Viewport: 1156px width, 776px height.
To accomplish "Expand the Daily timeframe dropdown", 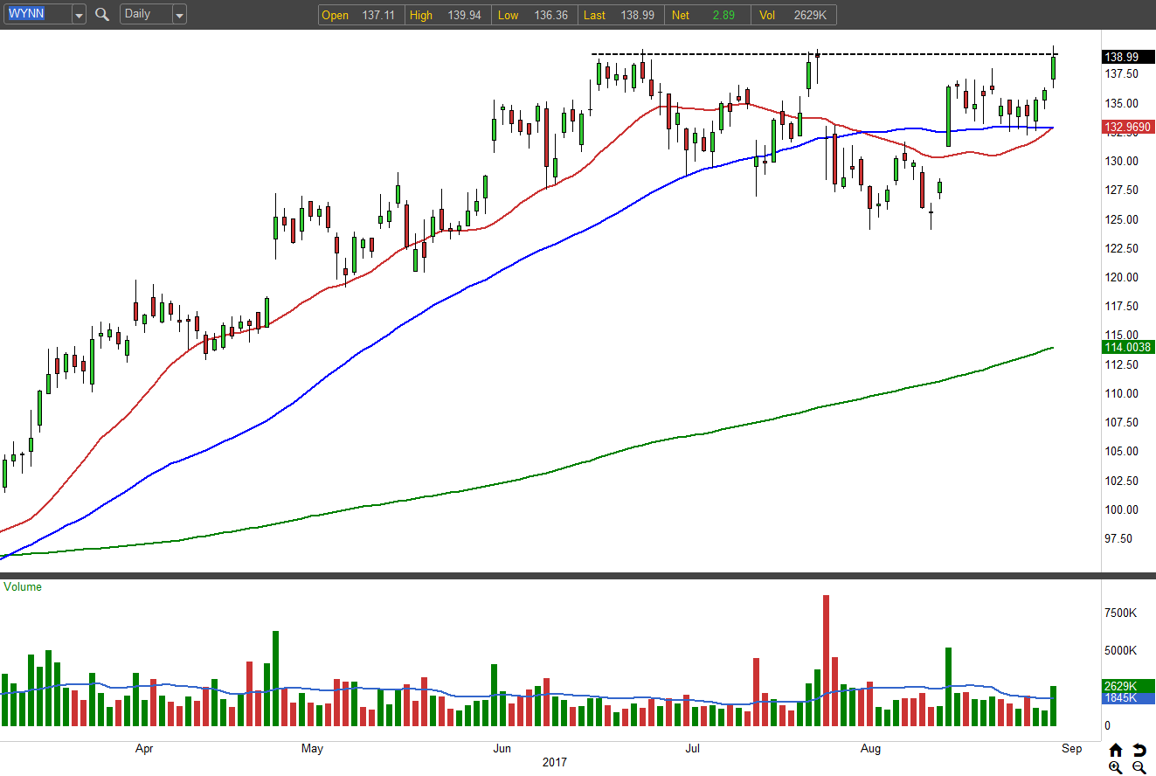I will [x=179, y=15].
